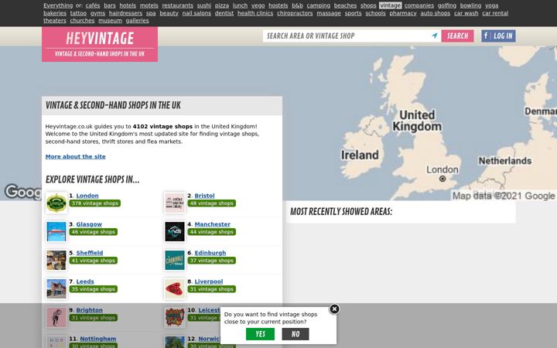Click the location arrow icon in search box

435,36
